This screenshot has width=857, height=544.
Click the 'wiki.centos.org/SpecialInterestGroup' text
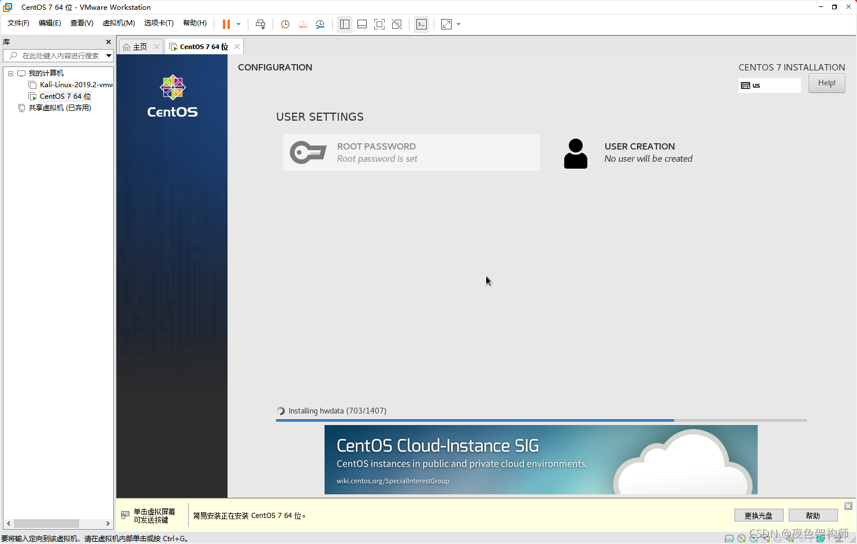pos(393,481)
